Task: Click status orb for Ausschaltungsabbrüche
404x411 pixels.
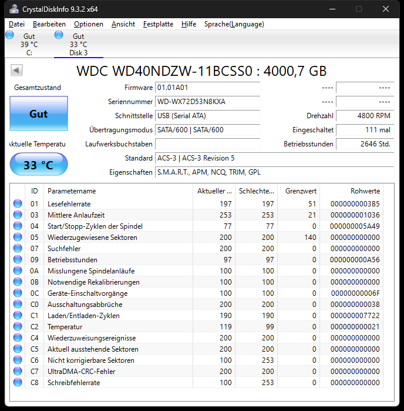Action: coord(18,305)
